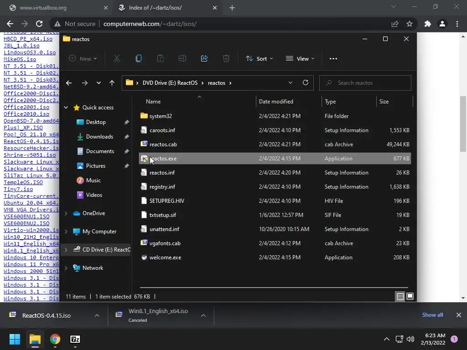
Task: Click Show all downloads
Action: tap(432, 315)
